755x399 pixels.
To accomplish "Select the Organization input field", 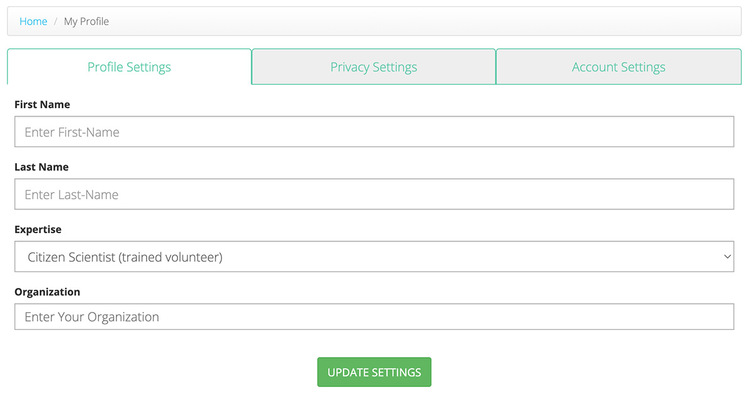I will pyautogui.click(x=374, y=317).
